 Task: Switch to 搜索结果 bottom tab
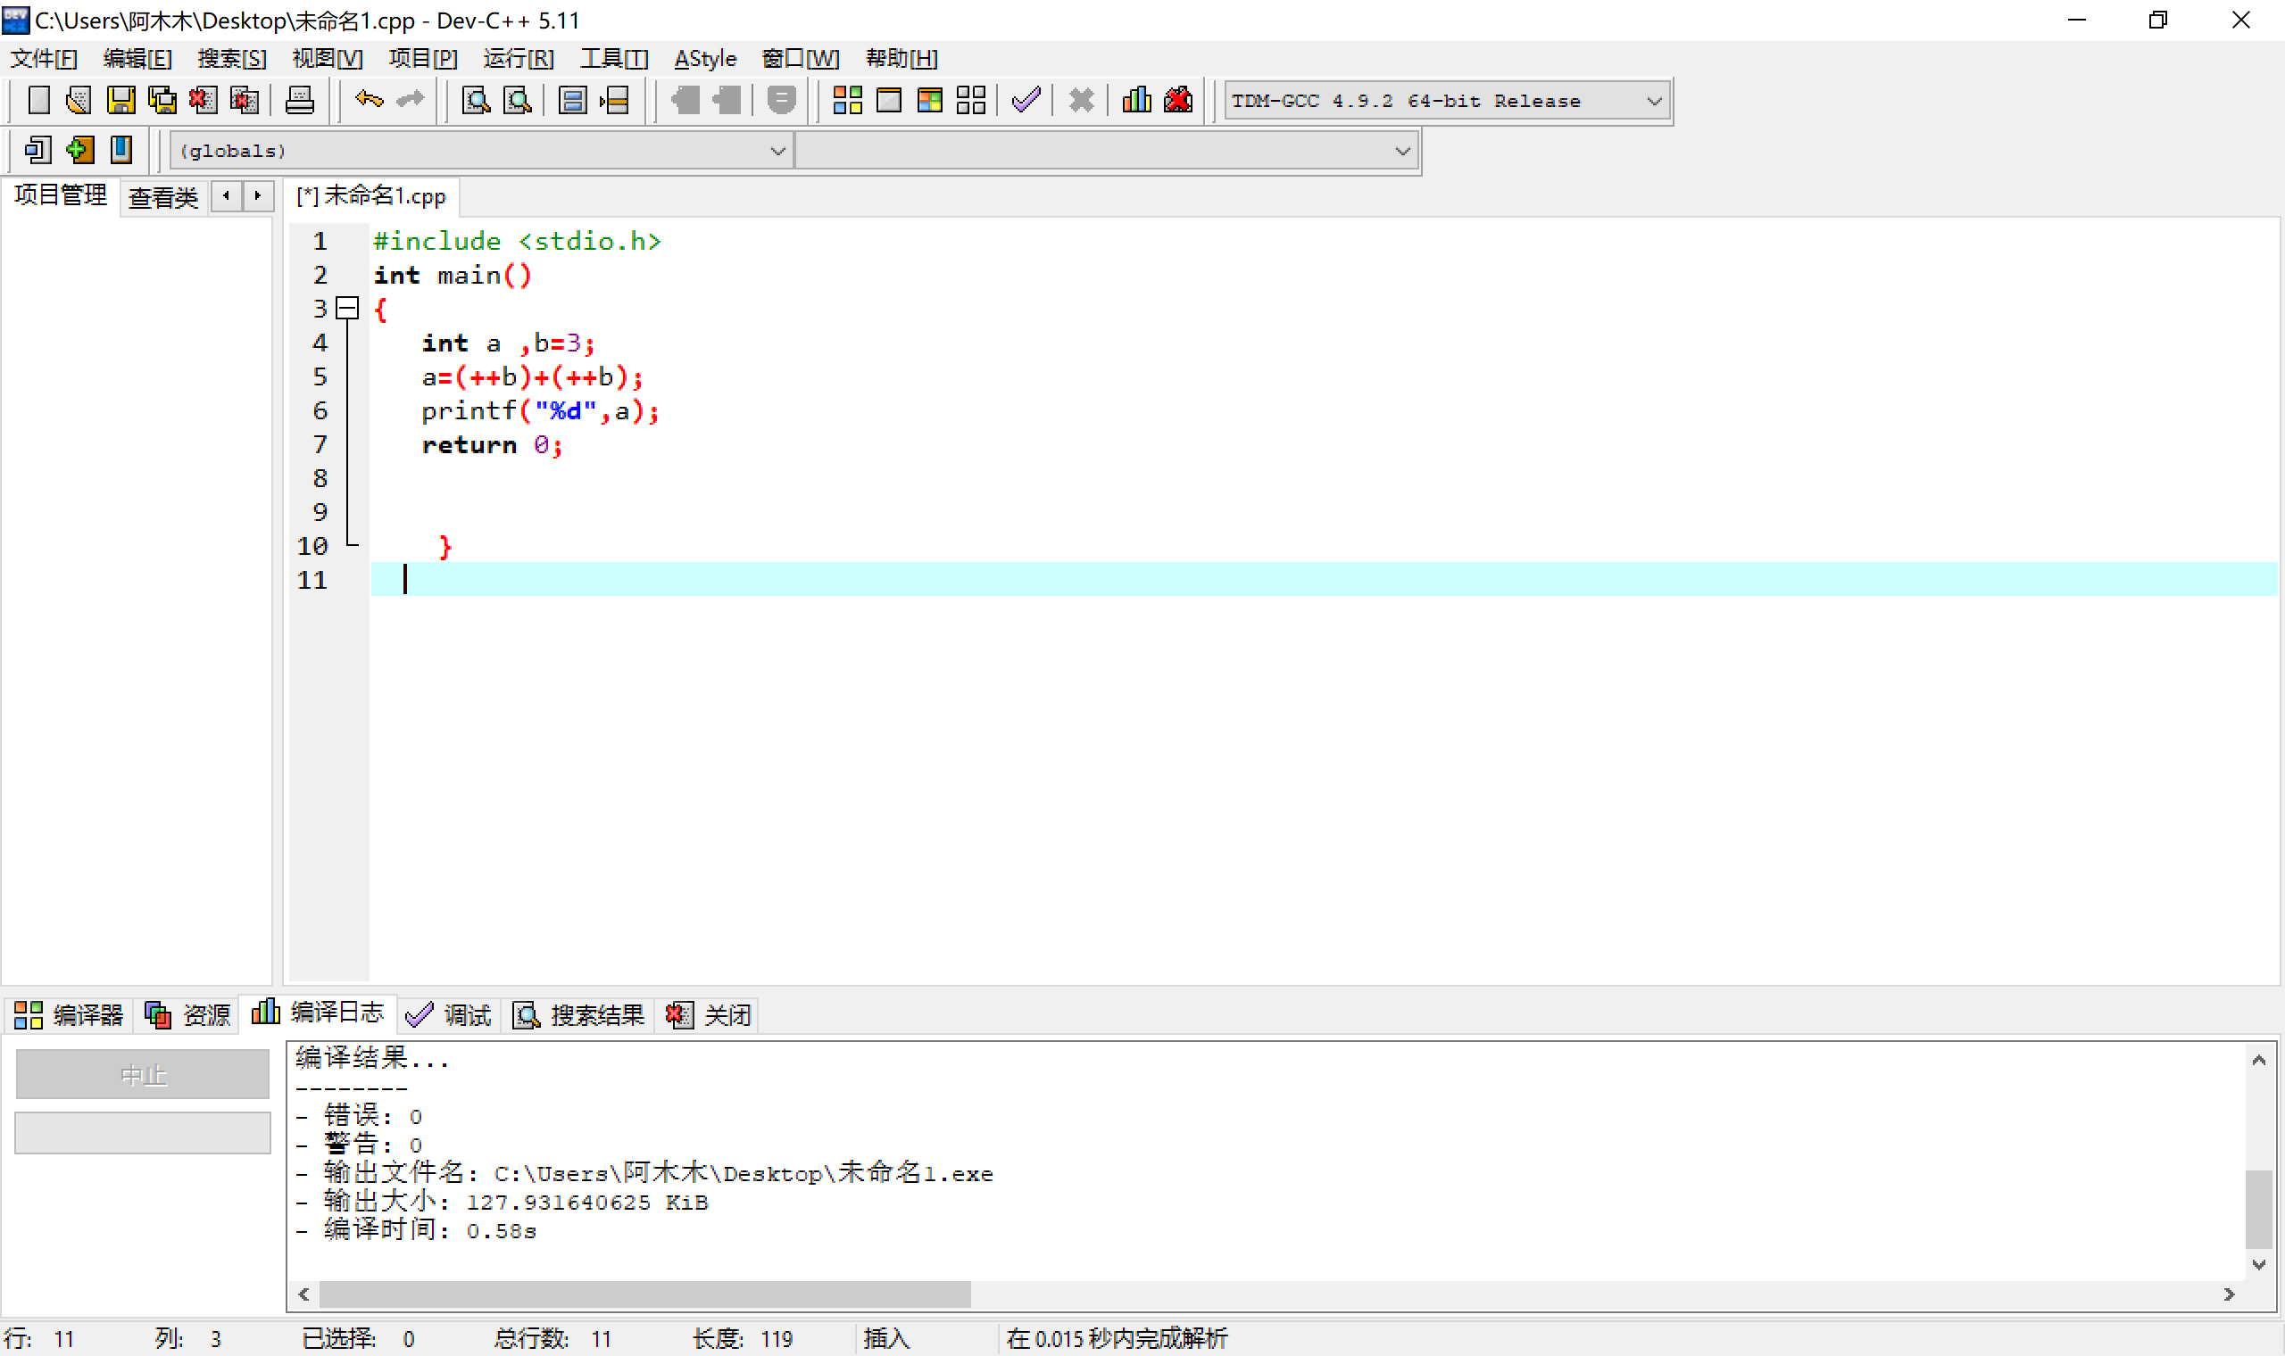[578, 1014]
